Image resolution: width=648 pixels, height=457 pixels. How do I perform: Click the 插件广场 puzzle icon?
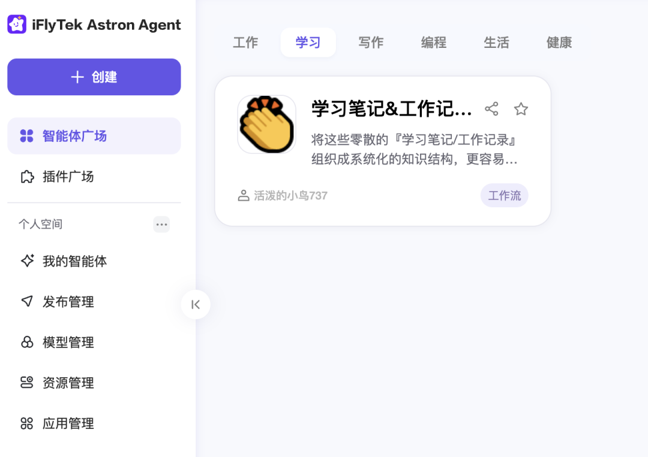27,177
